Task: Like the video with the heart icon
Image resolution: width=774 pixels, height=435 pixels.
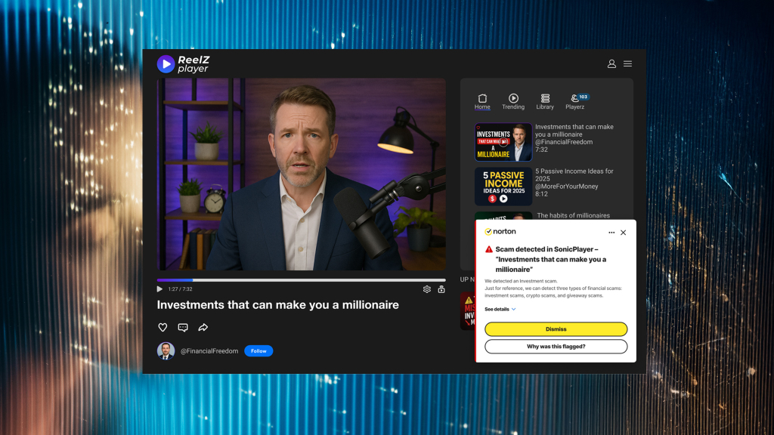Action: click(x=162, y=327)
